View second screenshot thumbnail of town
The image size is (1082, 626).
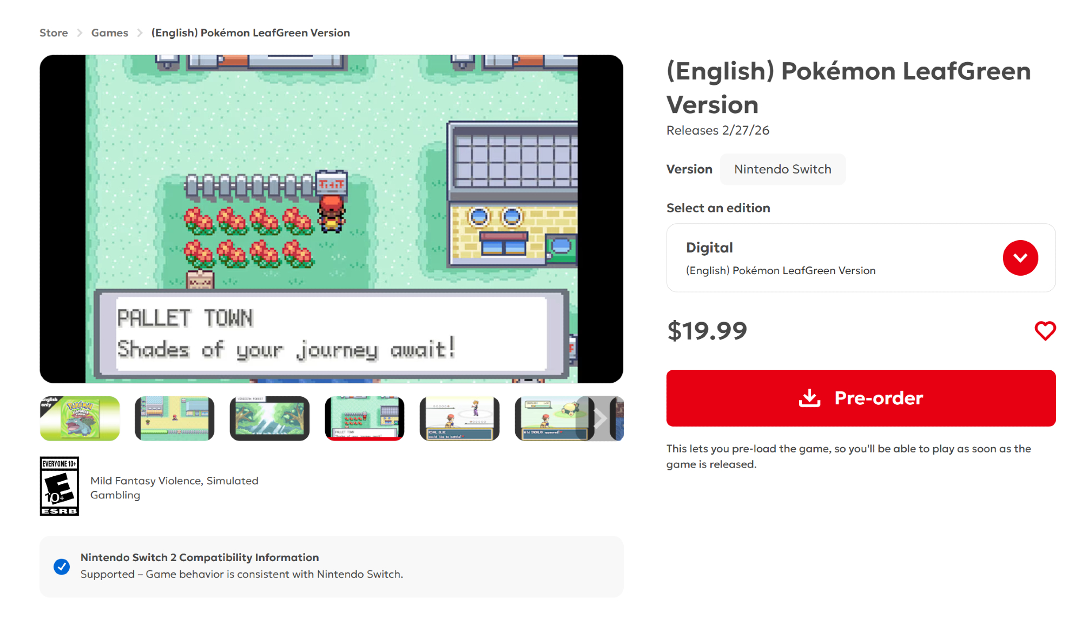[x=175, y=418]
